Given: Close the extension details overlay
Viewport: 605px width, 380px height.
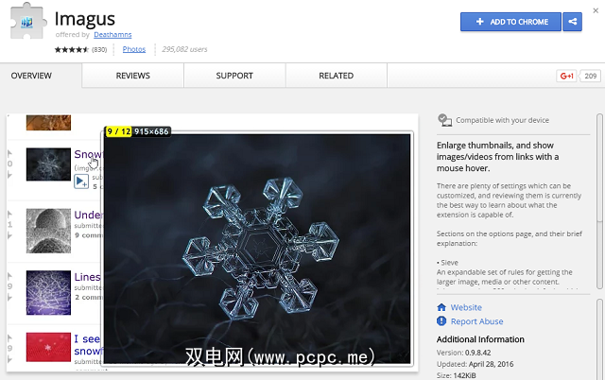Looking at the screenshot, I should tap(596, 10).
